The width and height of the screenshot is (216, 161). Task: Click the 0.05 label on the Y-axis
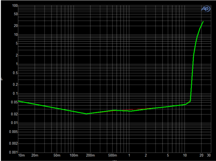(14, 102)
